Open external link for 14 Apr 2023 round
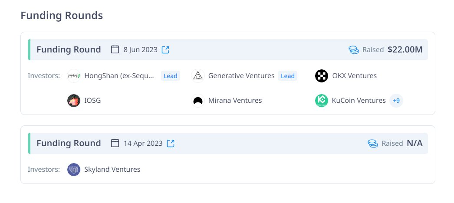Image resolution: width=454 pixels, height=203 pixels. (x=171, y=143)
